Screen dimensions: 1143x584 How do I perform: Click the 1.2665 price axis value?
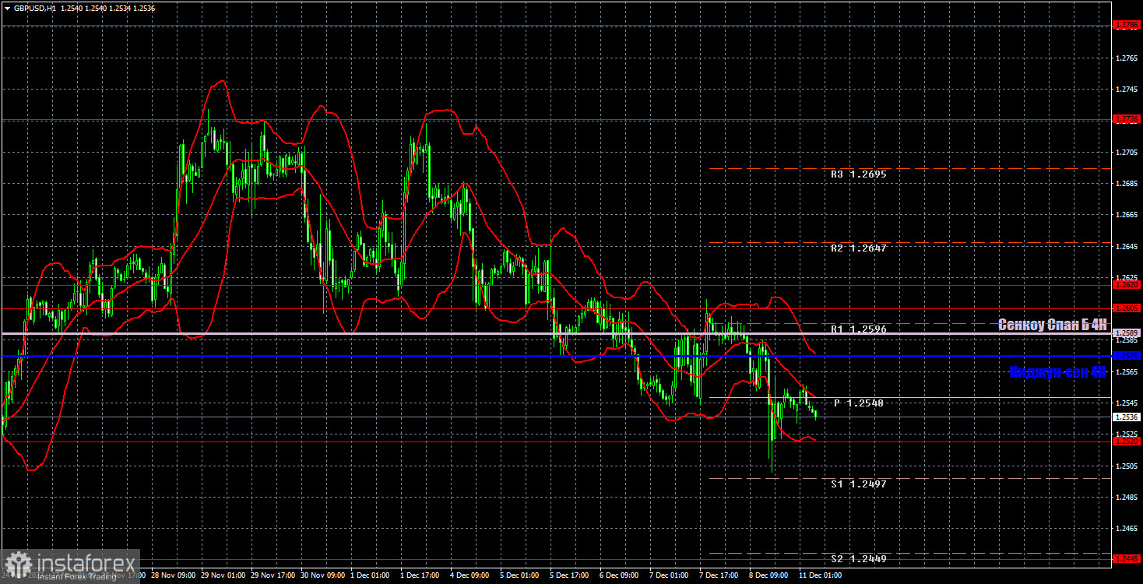[1127, 215]
